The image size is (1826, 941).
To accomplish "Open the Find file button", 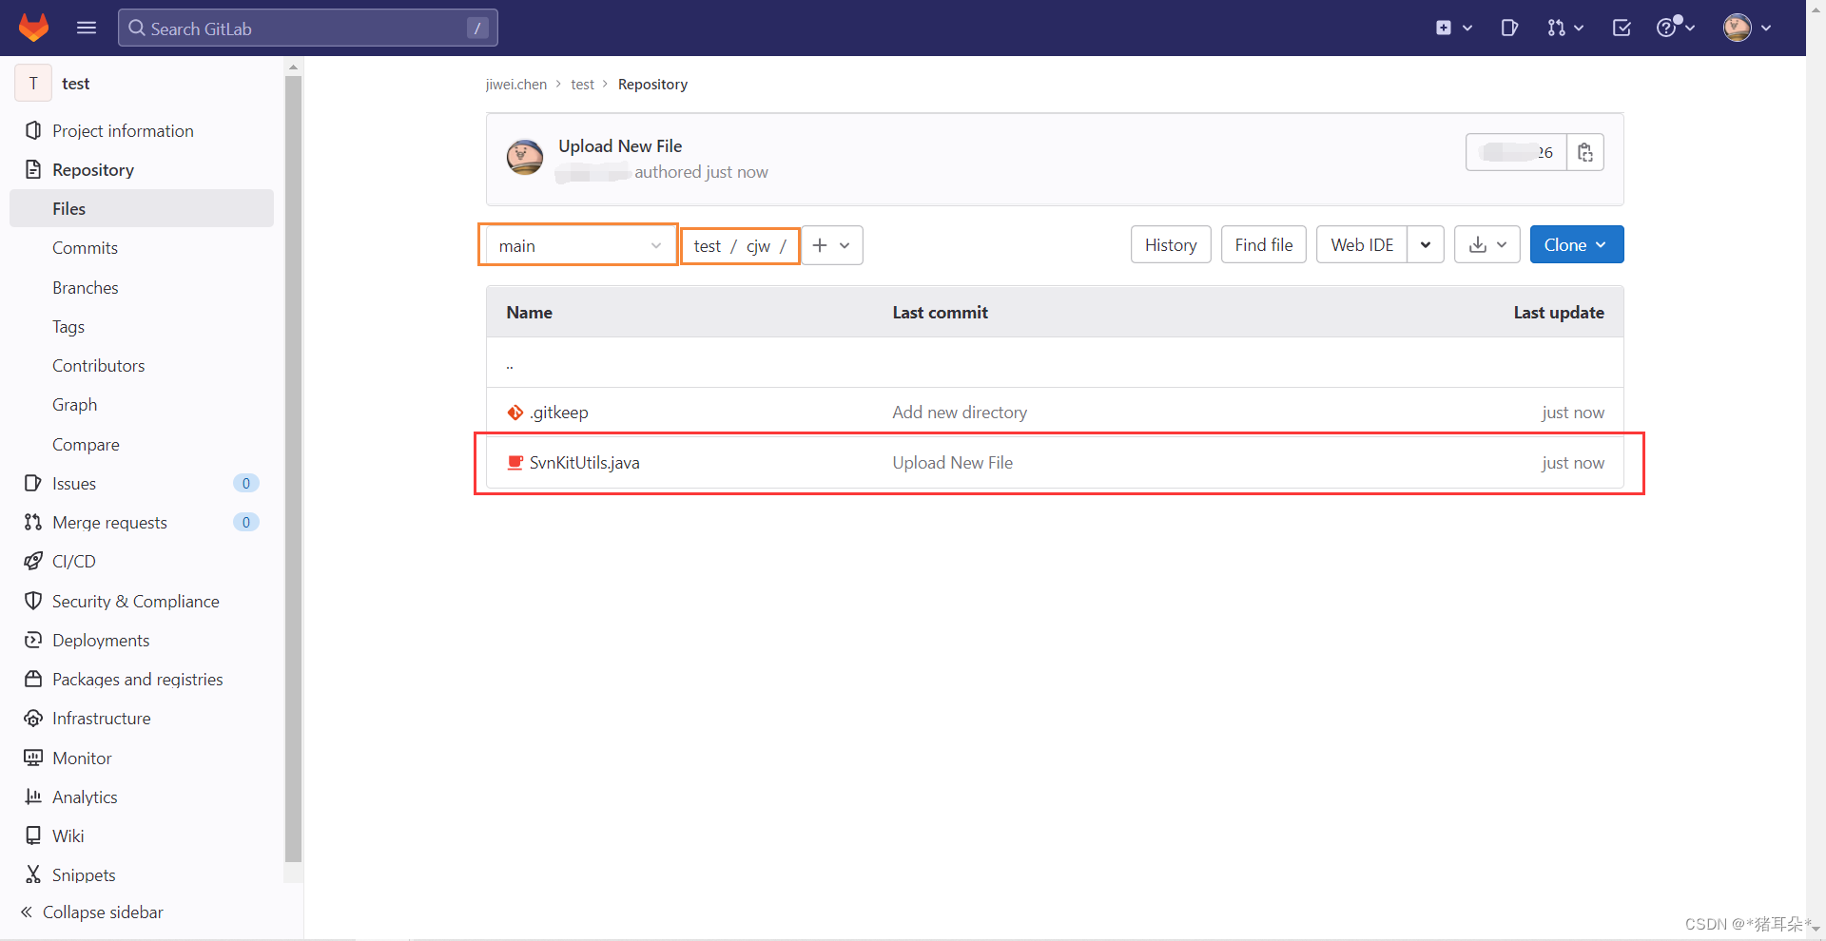I will [x=1263, y=244].
